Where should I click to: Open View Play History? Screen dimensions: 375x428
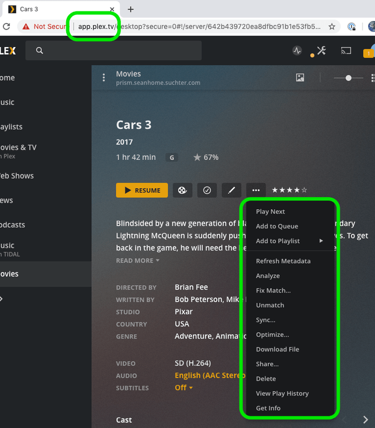click(290, 393)
